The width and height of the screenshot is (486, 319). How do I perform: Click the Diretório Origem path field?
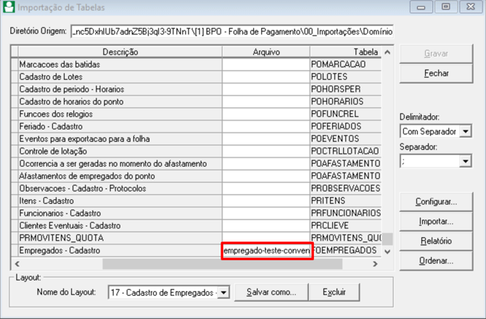[x=232, y=32]
